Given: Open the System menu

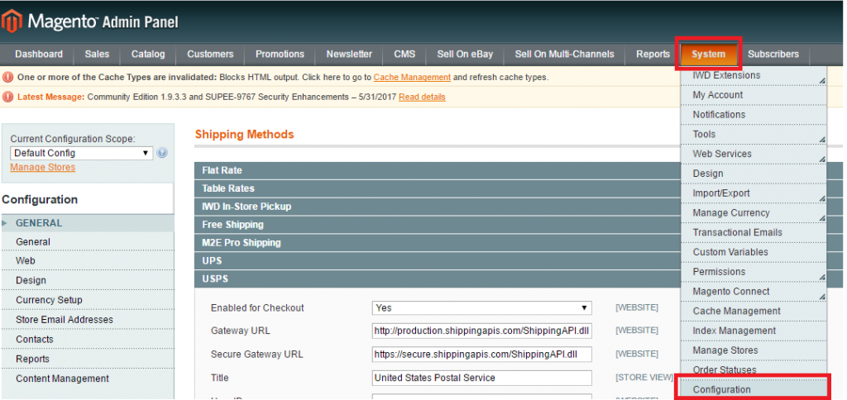Looking at the screenshot, I should pyautogui.click(x=709, y=55).
